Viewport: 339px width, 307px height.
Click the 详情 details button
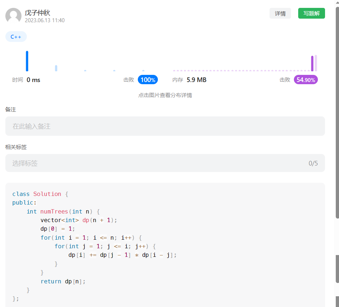click(x=280, y=13)
